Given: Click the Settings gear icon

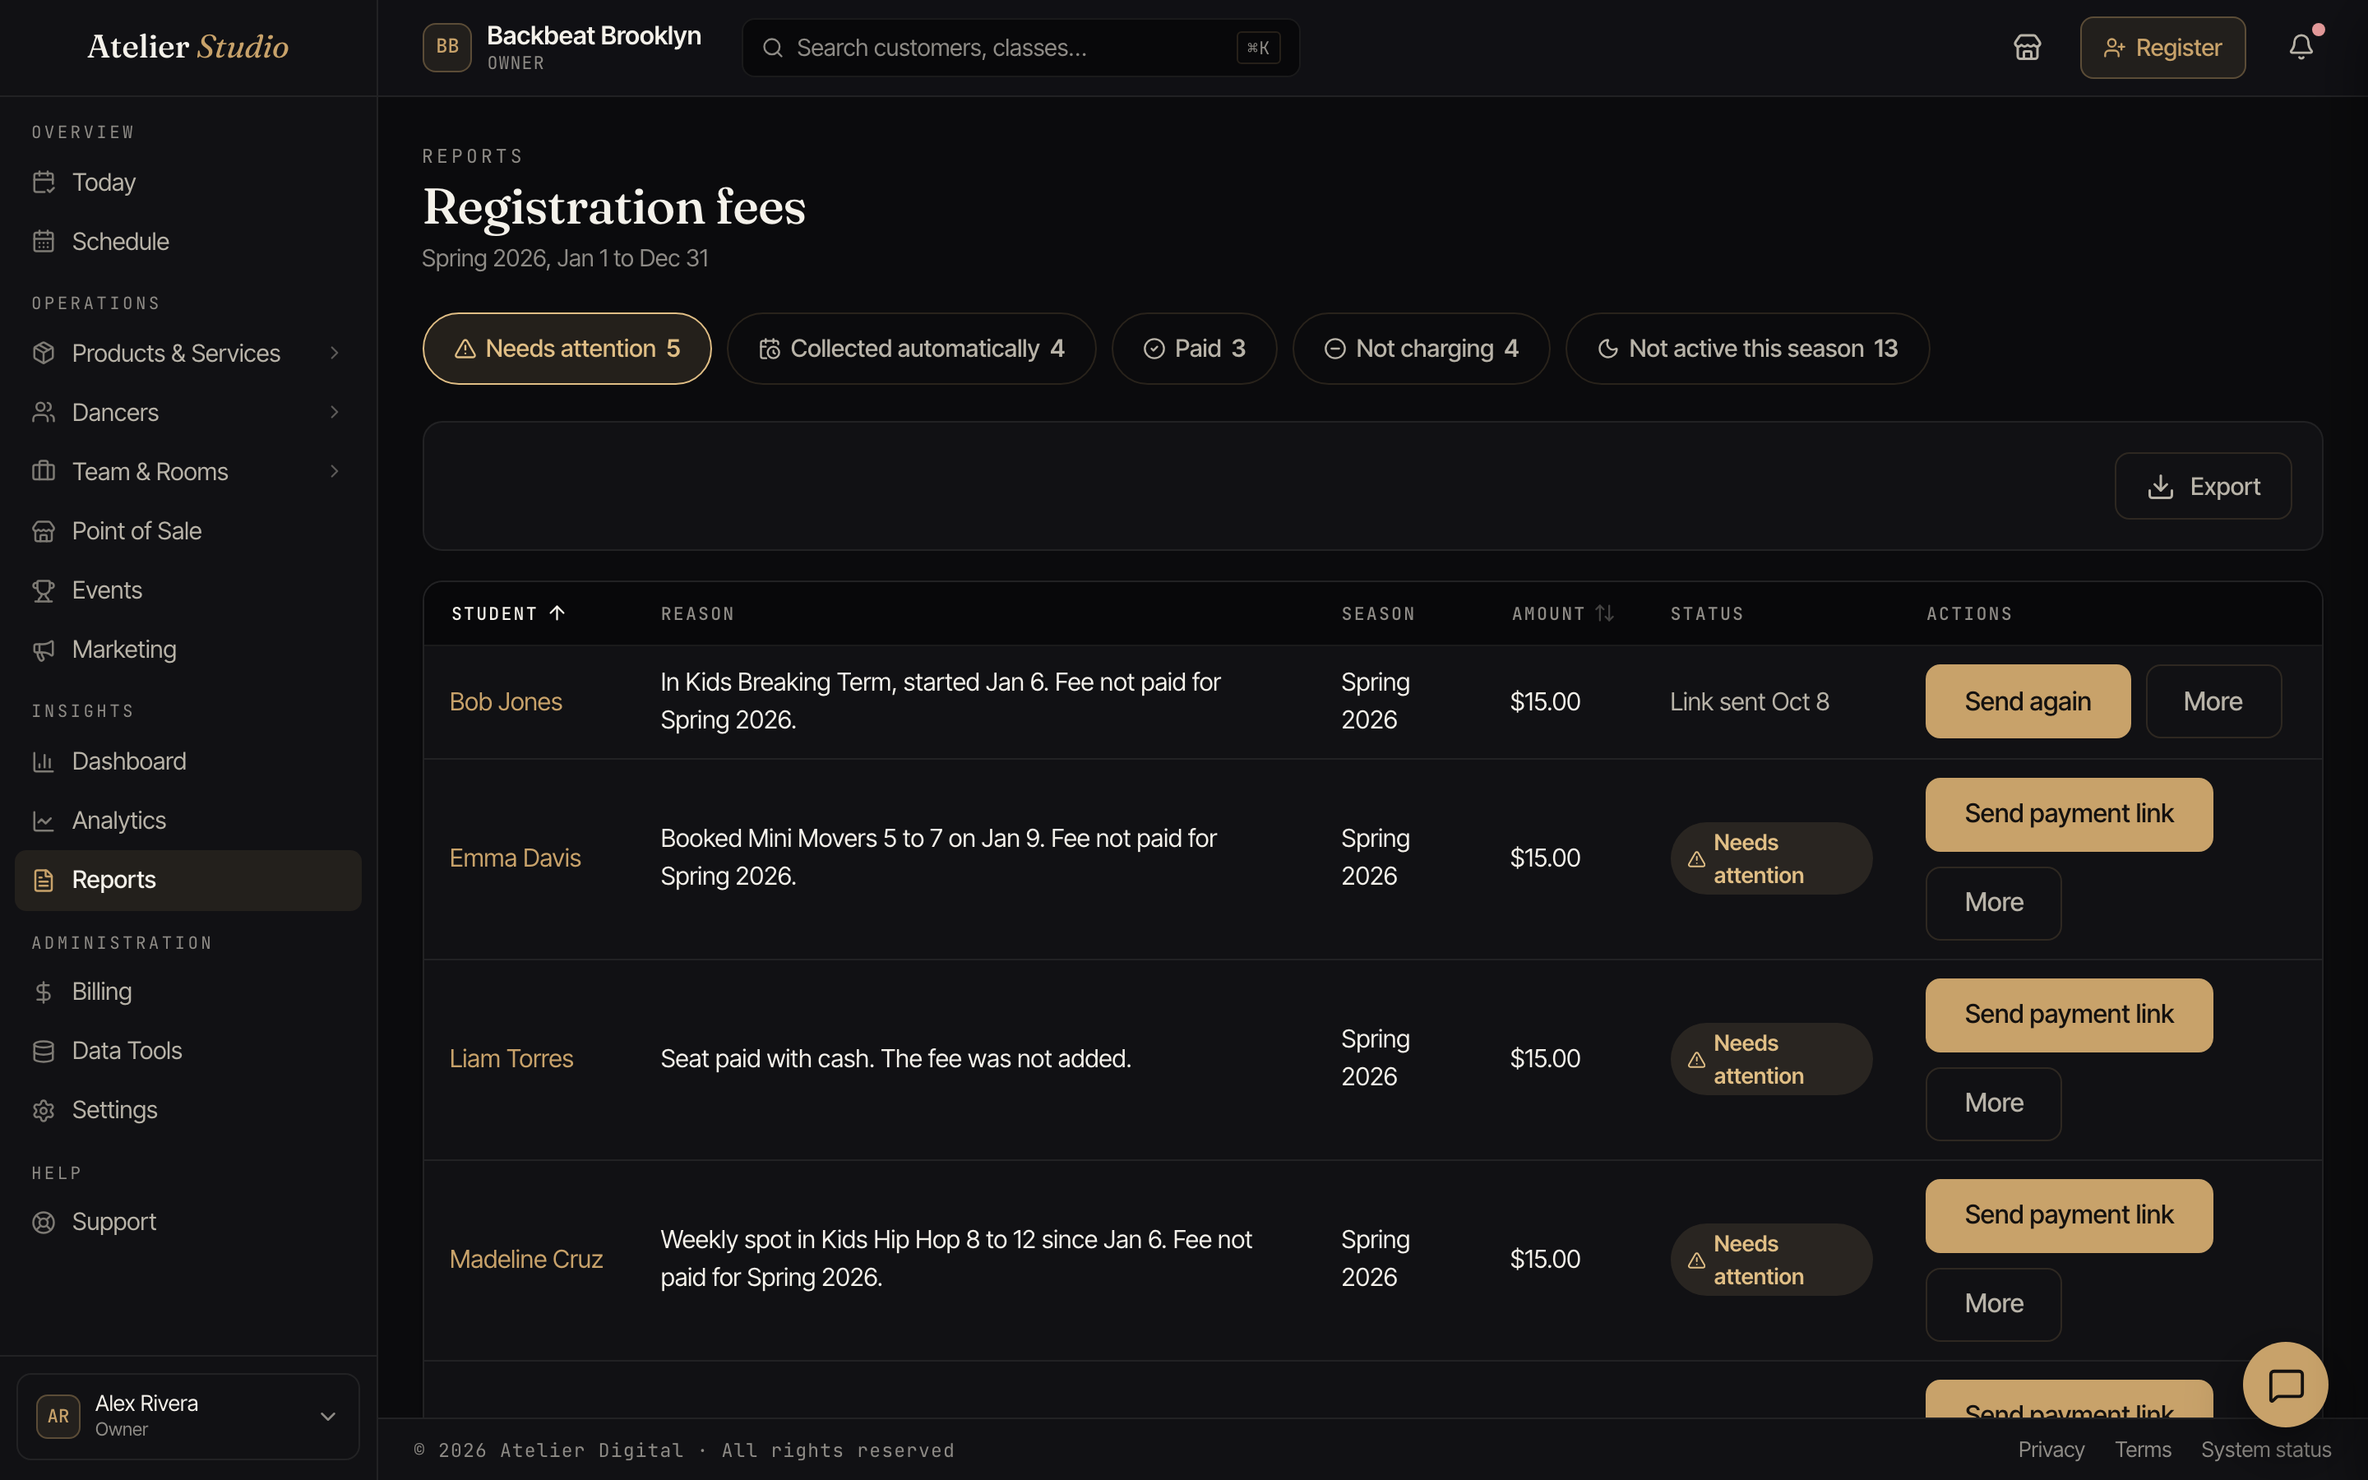Looking at the screenshot, I should tap(43, 1110).
